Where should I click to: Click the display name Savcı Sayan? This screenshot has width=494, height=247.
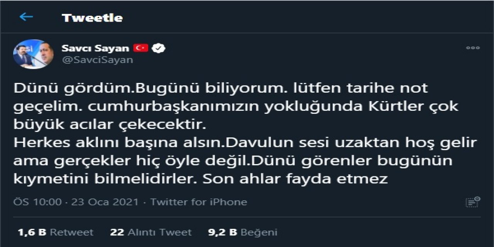(x=95, y=48)
